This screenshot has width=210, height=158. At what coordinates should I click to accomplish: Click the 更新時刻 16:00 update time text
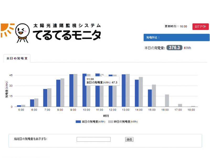pyautogui.click(x=176, y=26)
